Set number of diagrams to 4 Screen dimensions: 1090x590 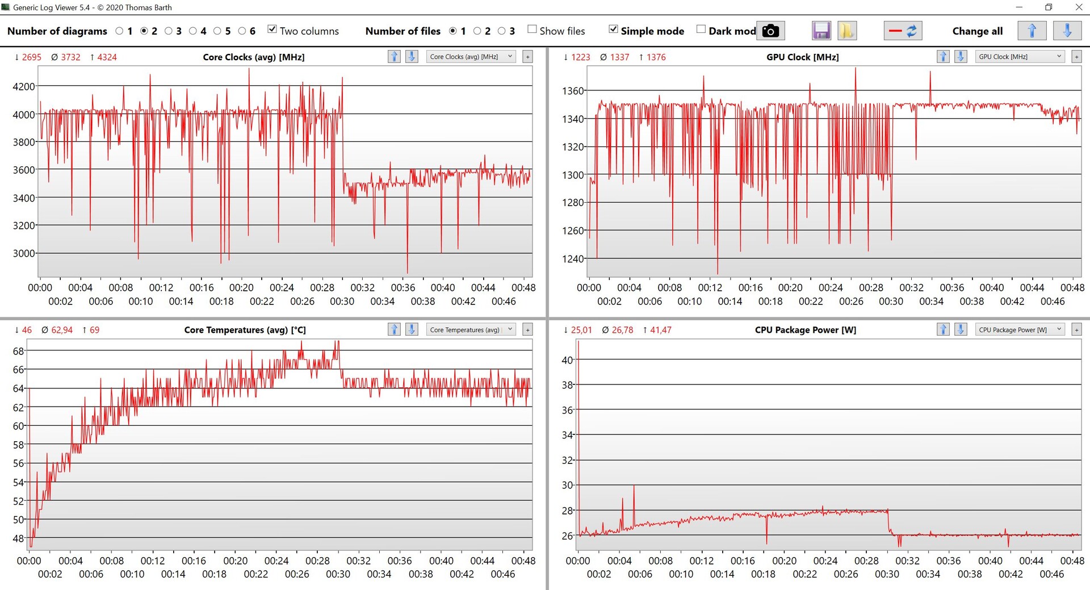click(192, 31)
